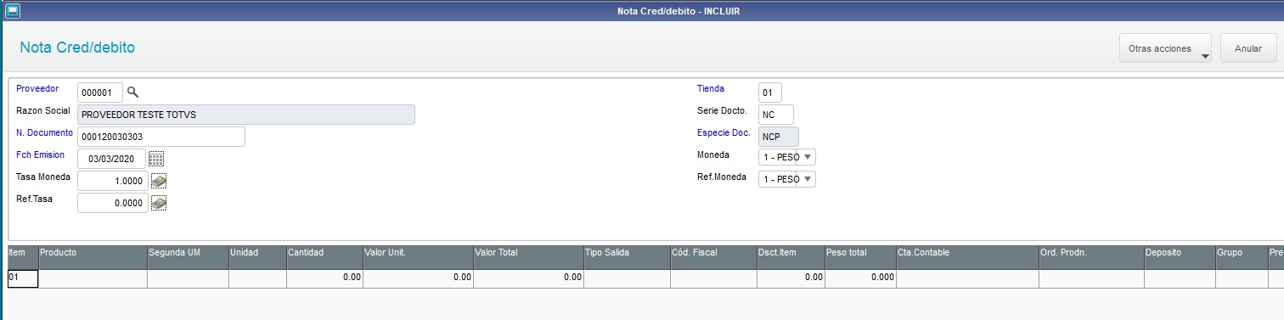Click the Proveedor search magnifier icon

(x=132, y=92)
